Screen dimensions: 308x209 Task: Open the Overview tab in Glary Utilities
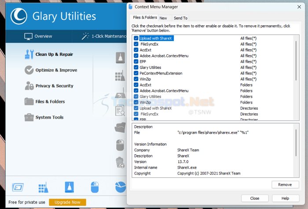tap(39, 37)
